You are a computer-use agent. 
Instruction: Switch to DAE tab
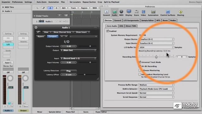(121, 26)
